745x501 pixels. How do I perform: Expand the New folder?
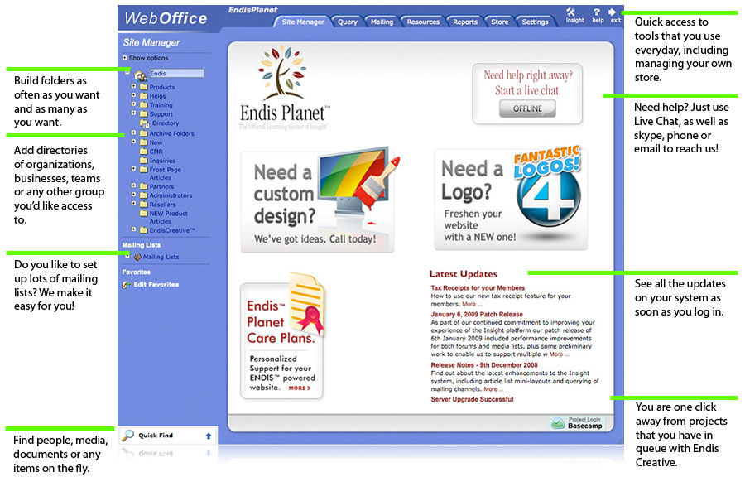(133, 141)
